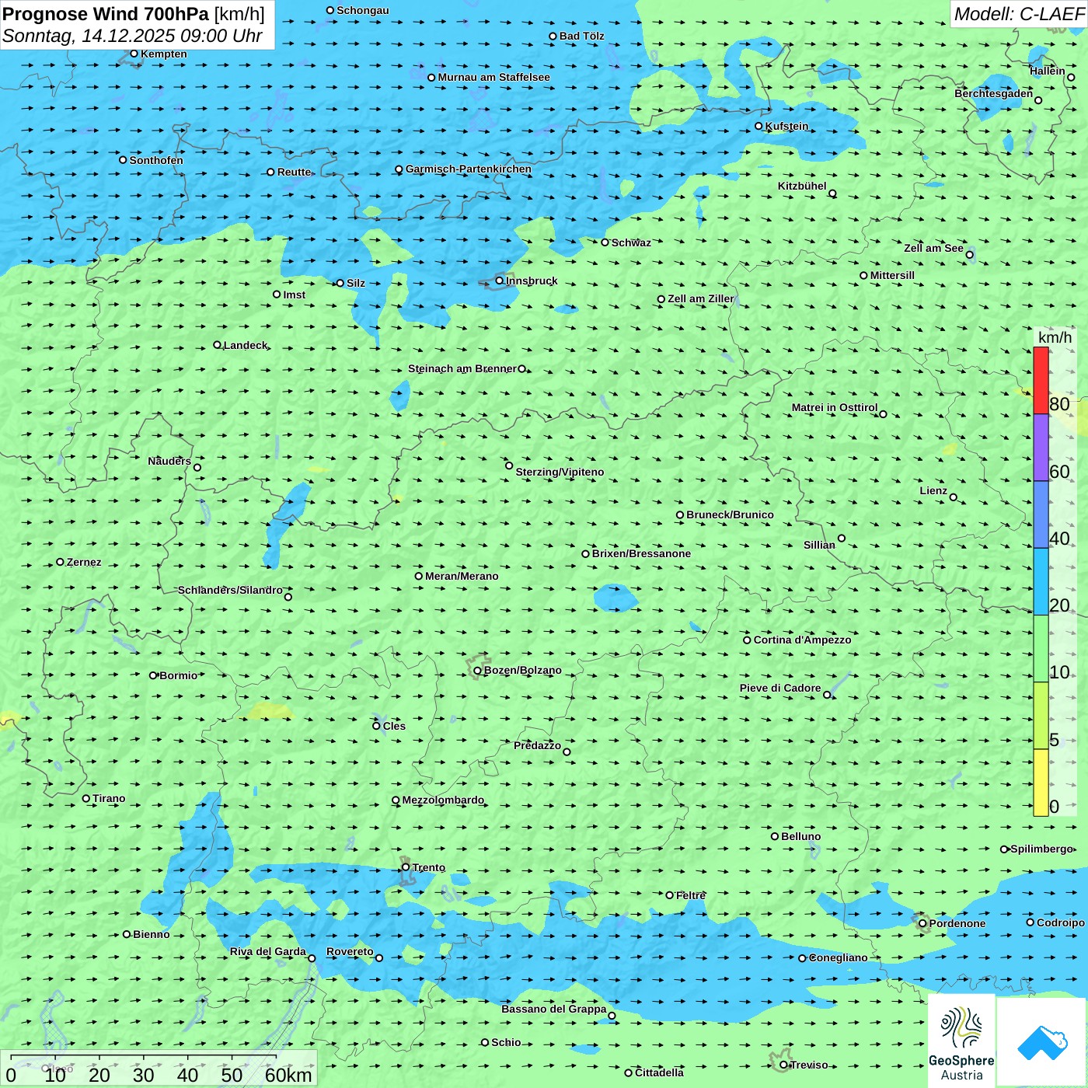Click the distance scale bar at 60km
Screen dimensions: 1088x1088
276,1058
